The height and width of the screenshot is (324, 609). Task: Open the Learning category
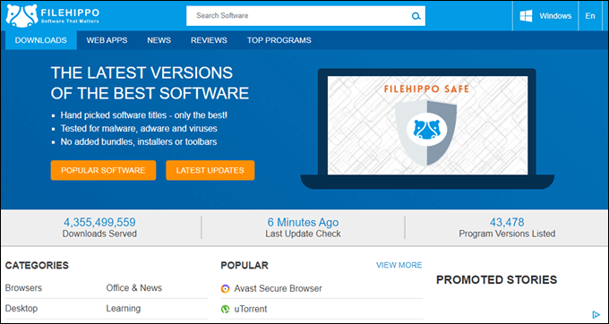(124, 309)
